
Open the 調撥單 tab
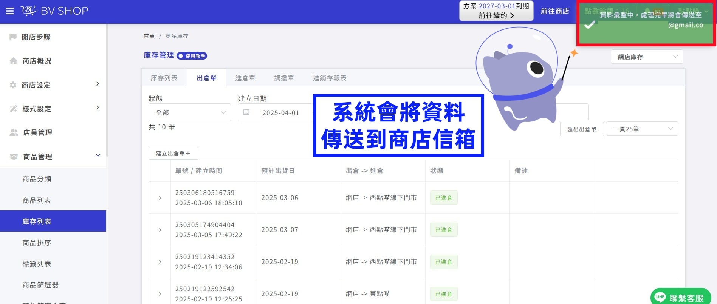(x=284, y=78)
